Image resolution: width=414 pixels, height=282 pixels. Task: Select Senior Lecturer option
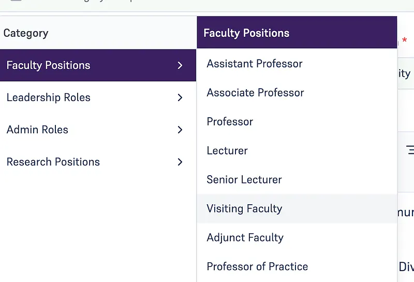(x=297, y=180)
